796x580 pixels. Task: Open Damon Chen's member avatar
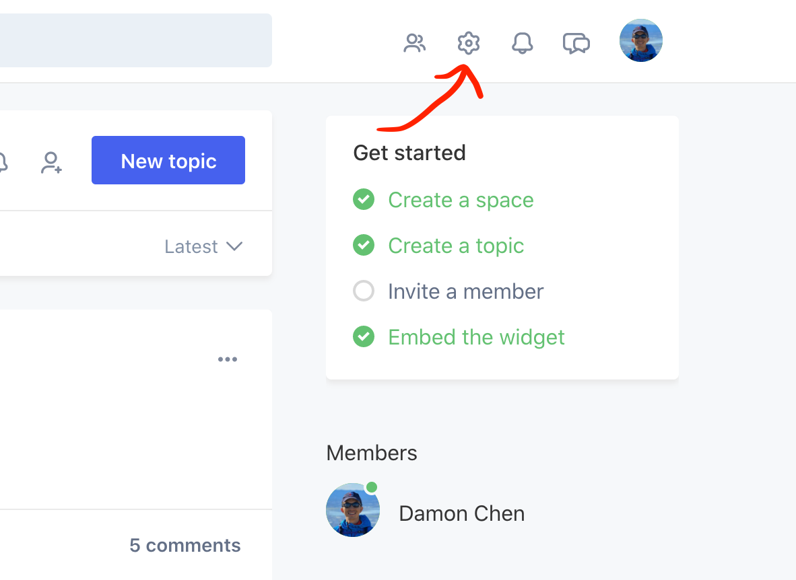pos(353,510)
